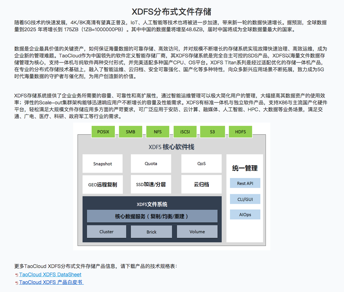Click the Quota feature box

point(151,164)
